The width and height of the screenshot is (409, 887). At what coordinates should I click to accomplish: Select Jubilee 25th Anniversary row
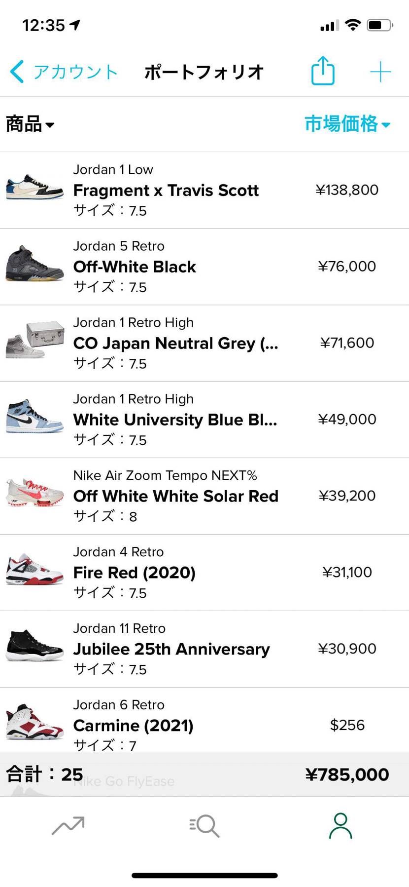tap(171, 649)
